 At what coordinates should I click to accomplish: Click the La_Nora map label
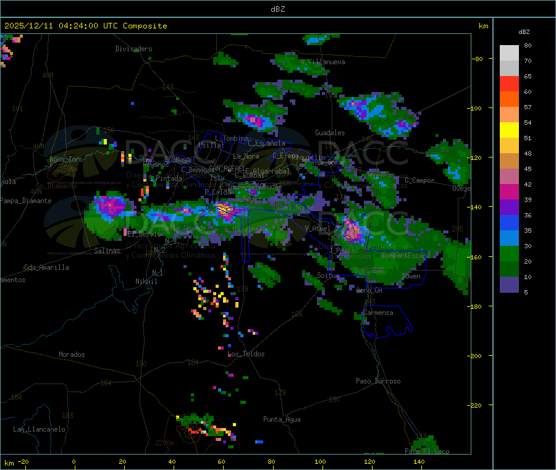[246, 156]
